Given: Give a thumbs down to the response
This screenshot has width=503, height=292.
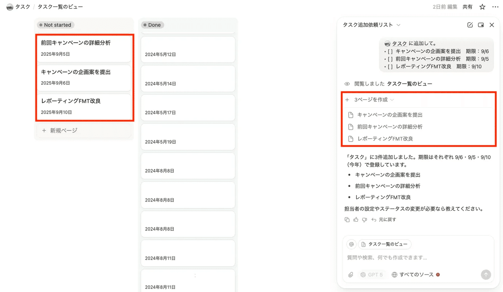Looking at the screenshot, I should [364, 220].
